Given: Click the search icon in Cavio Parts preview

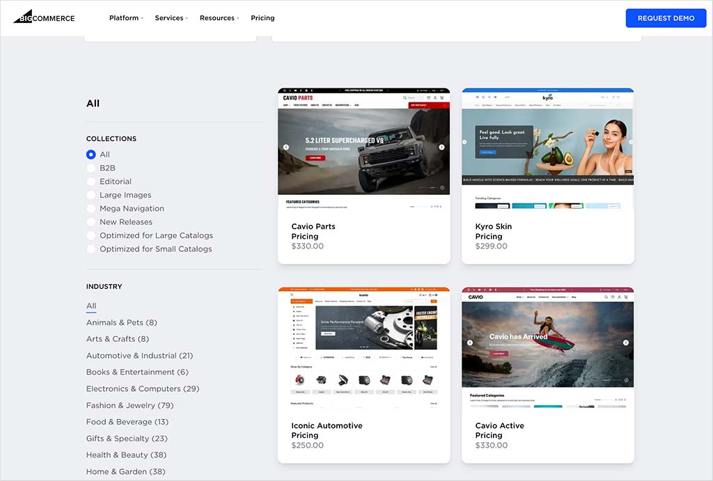Looking at the screenshot, I should point(405,97).
